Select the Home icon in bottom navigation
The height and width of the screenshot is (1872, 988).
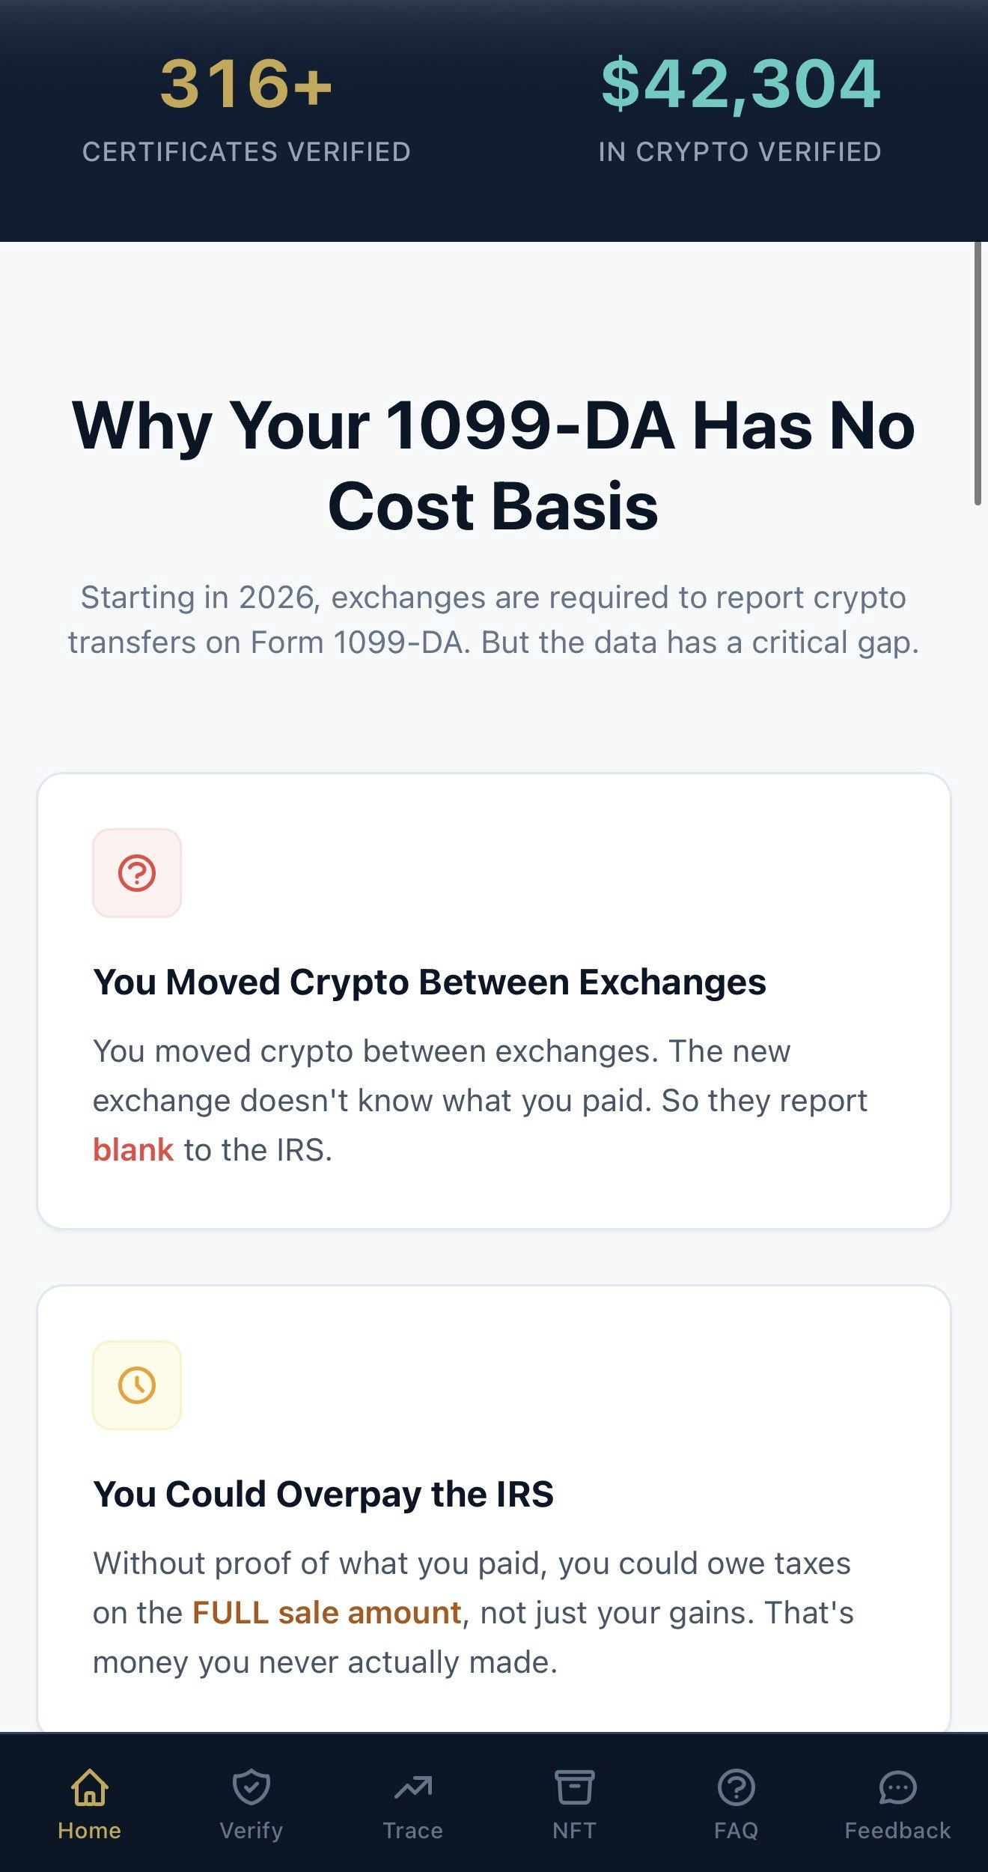tap(88, 1786)
